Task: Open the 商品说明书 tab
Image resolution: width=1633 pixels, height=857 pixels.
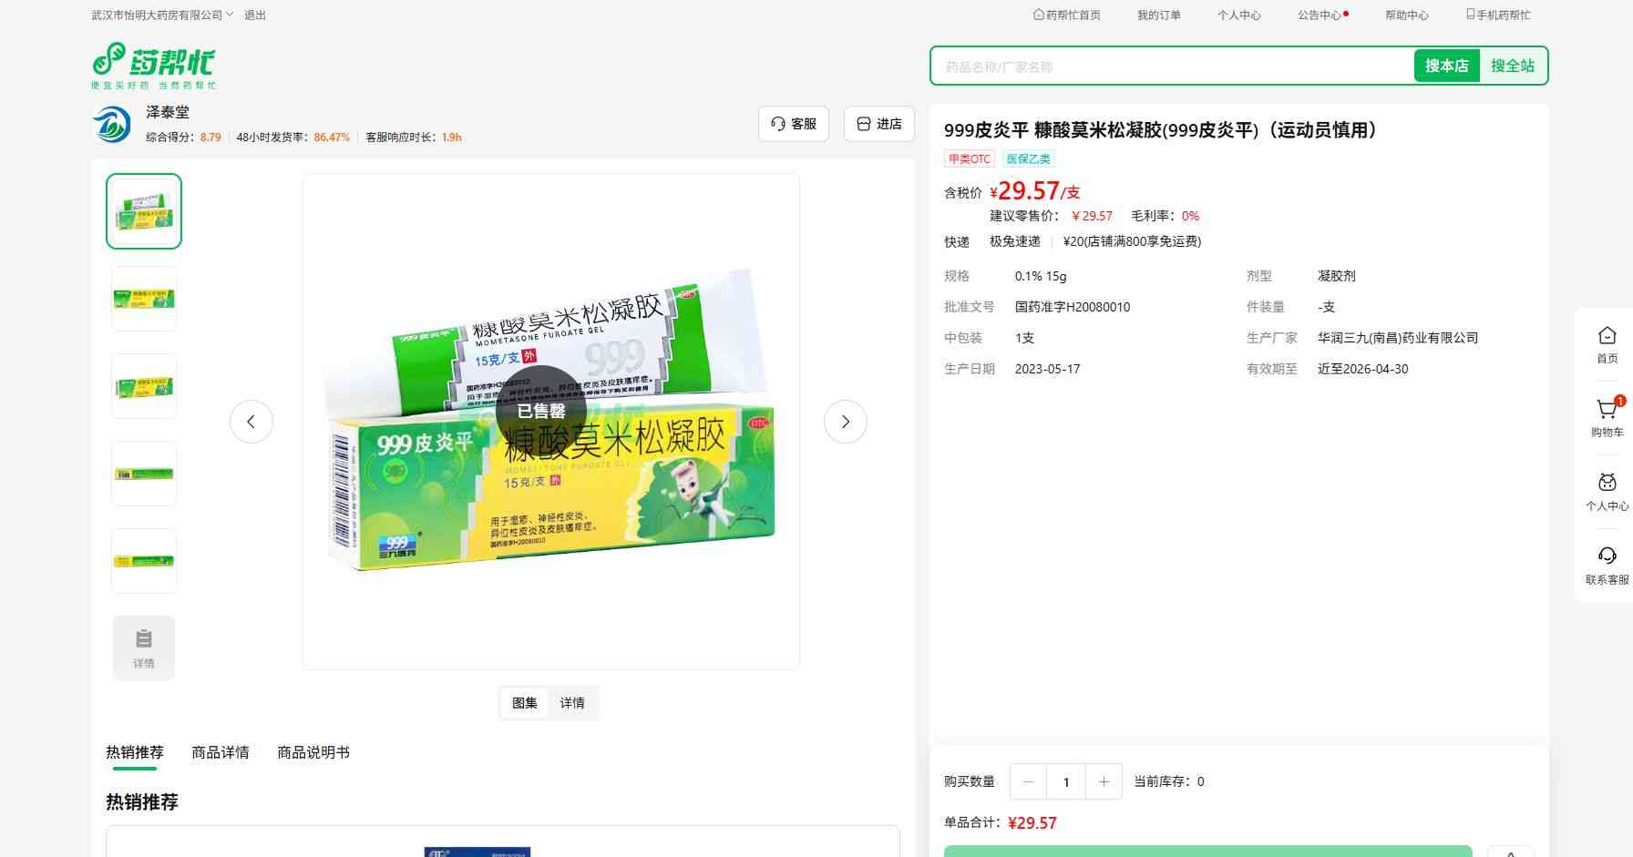Action: coord(313,752)
